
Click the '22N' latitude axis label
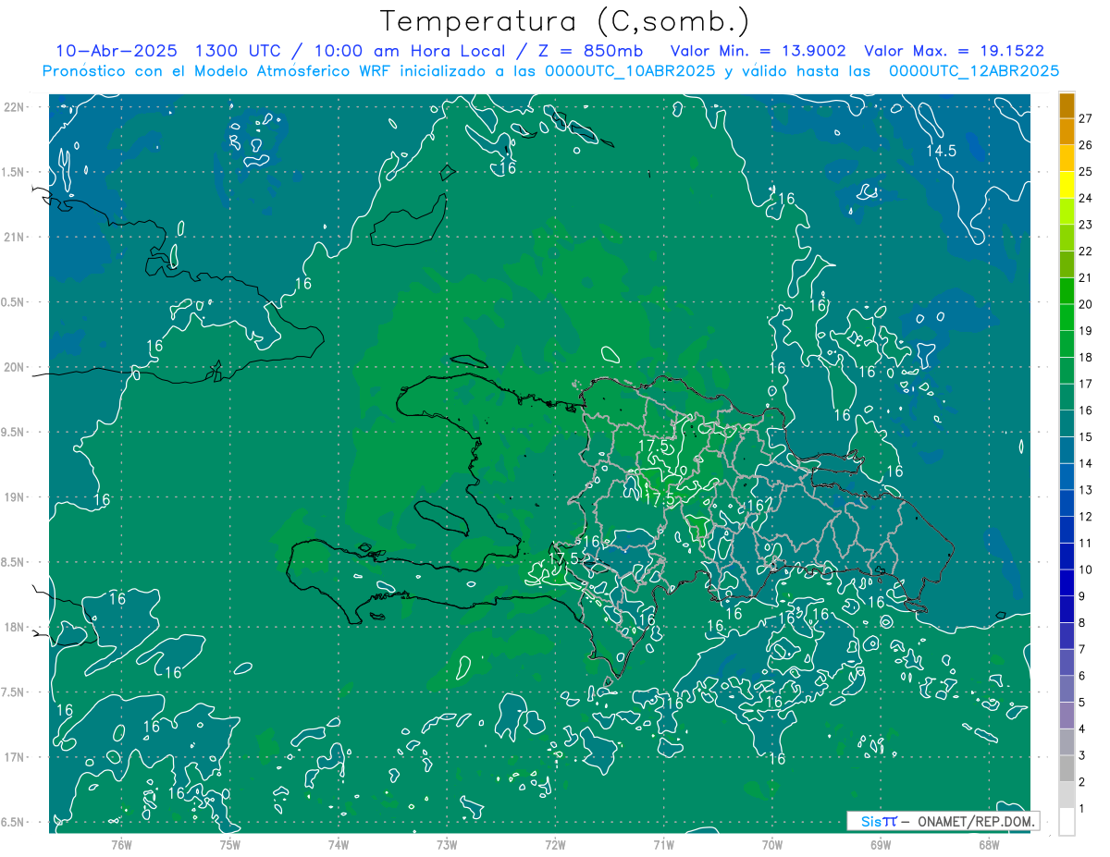click(x=13, y=107)
